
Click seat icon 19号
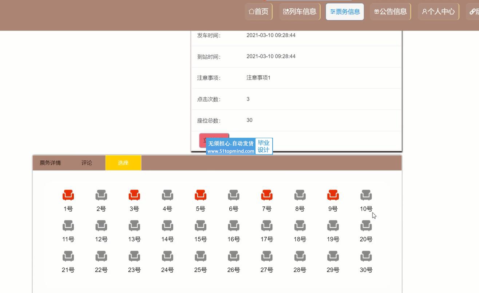[333, 226]
